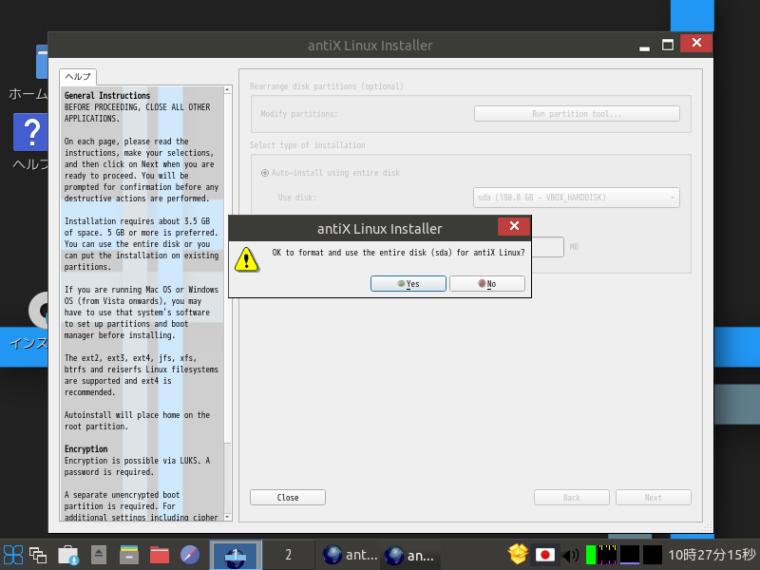Click the Next button in installer
The height and width of the screenshot is (570, 760).
[x=654, y=497]
